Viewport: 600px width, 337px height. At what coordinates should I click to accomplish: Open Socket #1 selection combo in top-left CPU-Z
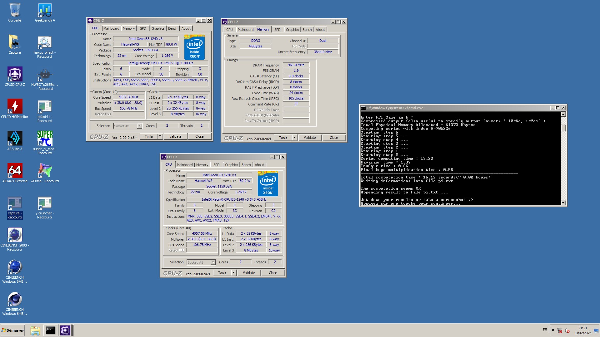[127, 126]
